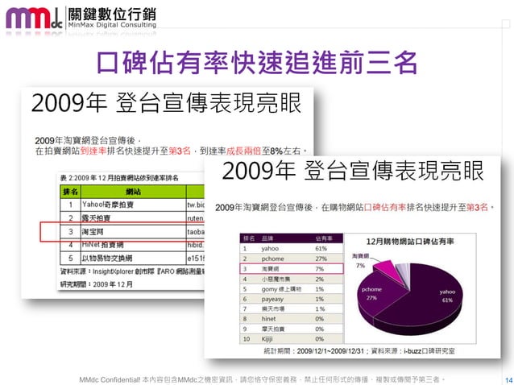This screenshot has height=385, width=514.
Task: Click the MMdc Confidential footer notice
Action: tap(263, 379)
